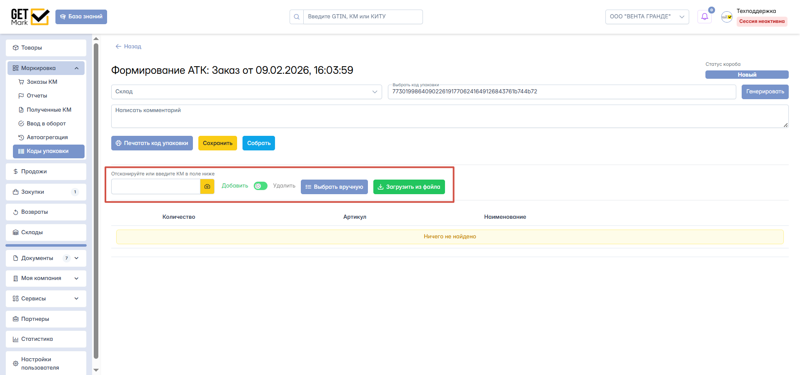Expand the Моя компания menu chevron
Image resolution: width=800 pixels, height=375 pixels.
coord(77,278)
